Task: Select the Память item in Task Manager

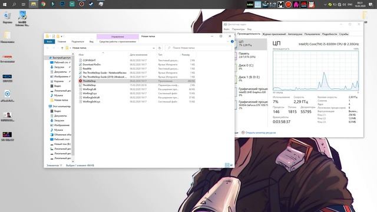Action: pyautogui.click(x=252, y=55)
